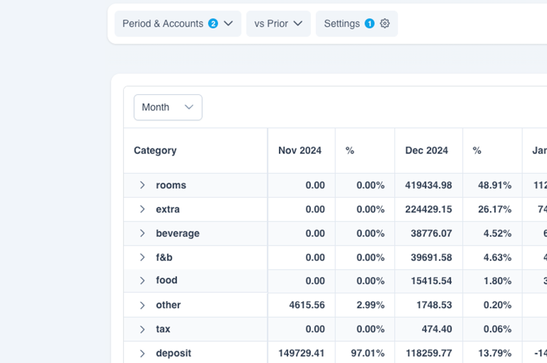The height and width of the screenshot is (363, 547).
Task: Click the other Dec value 1748.53
Action: click(434, 305)
